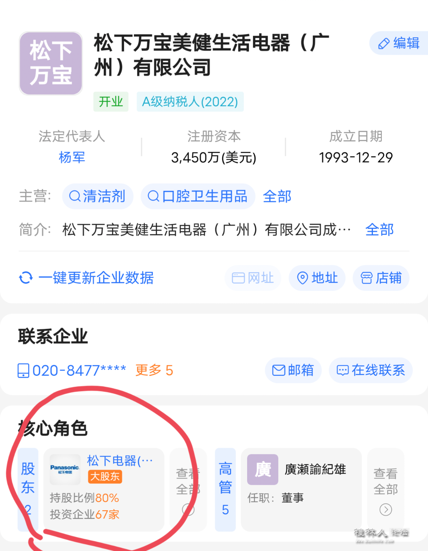Open legal representative 杨军 profile

tap(72, 157)
